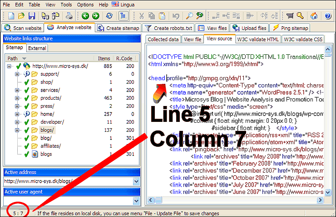Click the Paste clipboard icon
Screen dimensions: 336x217
tap(162, 16)
